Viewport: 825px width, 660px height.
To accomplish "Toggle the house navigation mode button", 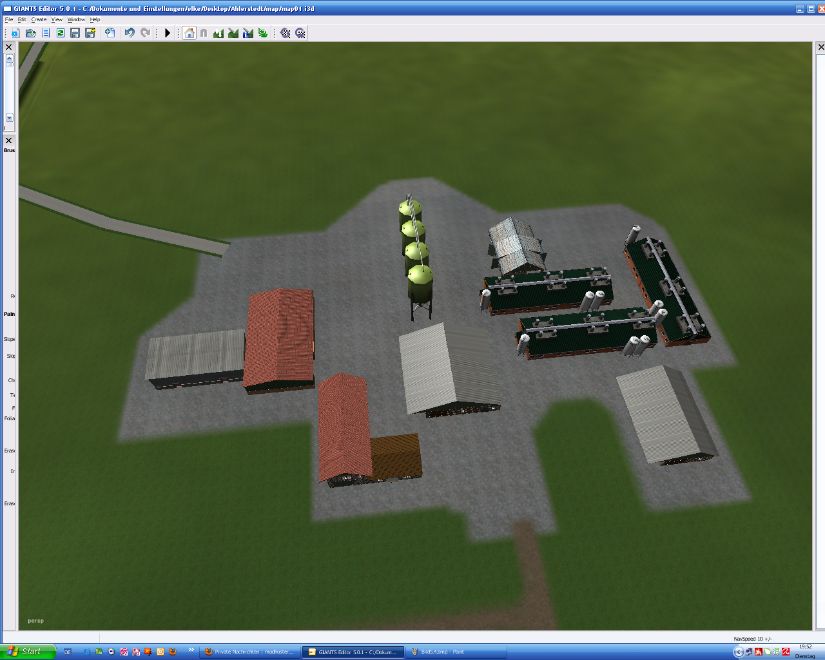I will (189, 33).
